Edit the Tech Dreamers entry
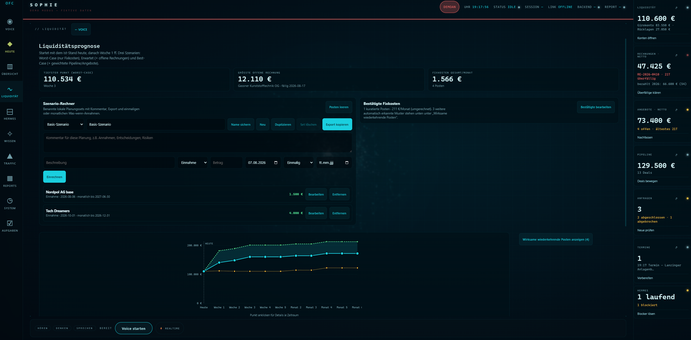691x340 pixels. coord(316,213)
